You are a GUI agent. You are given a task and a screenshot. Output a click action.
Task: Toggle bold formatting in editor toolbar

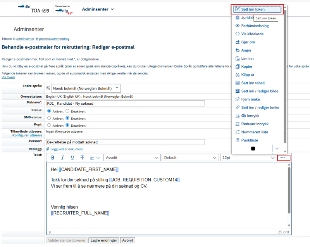(53, 157)
